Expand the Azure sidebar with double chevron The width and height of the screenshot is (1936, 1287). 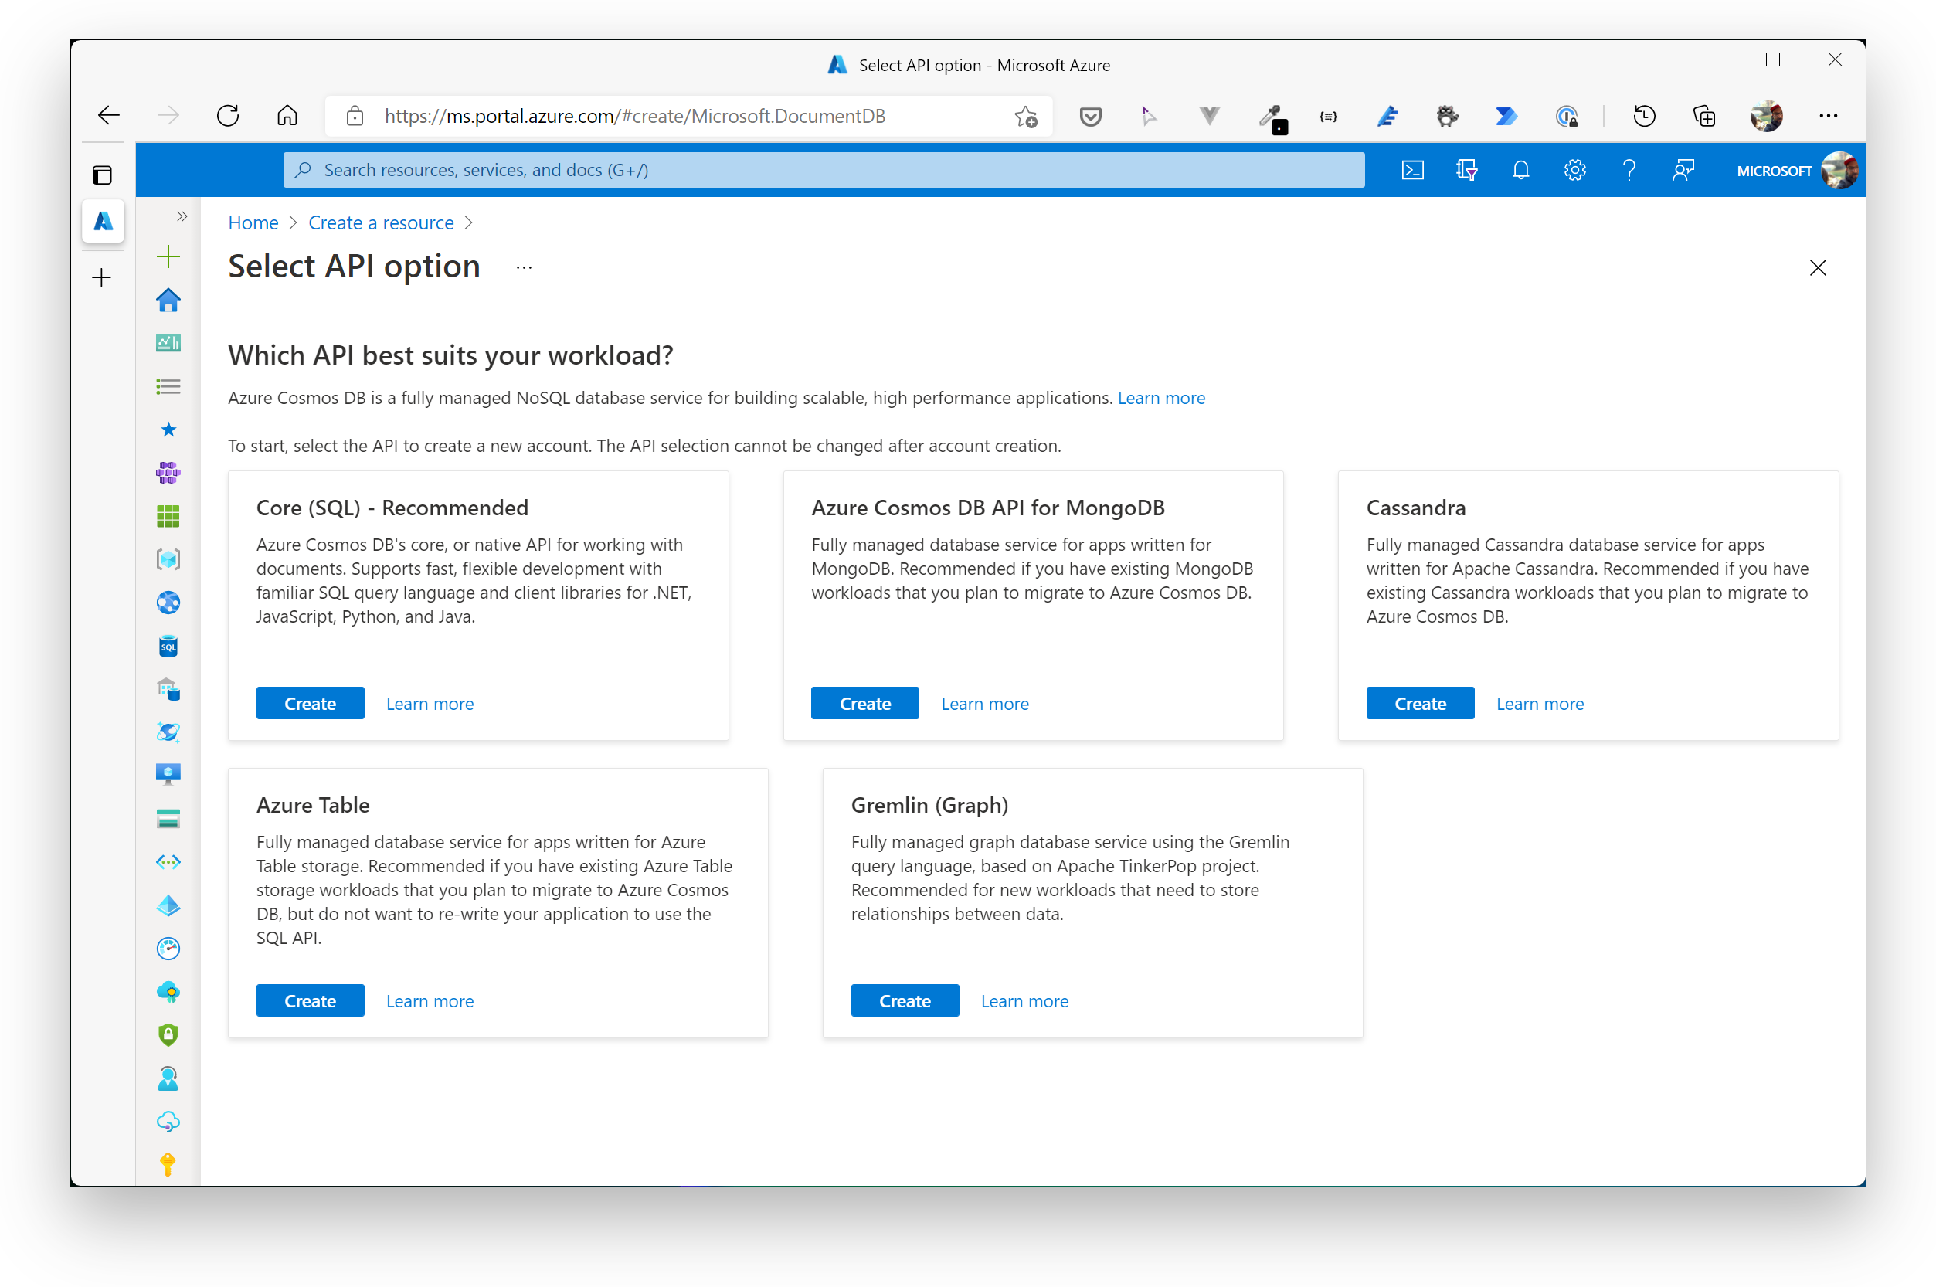click(182, 216)
